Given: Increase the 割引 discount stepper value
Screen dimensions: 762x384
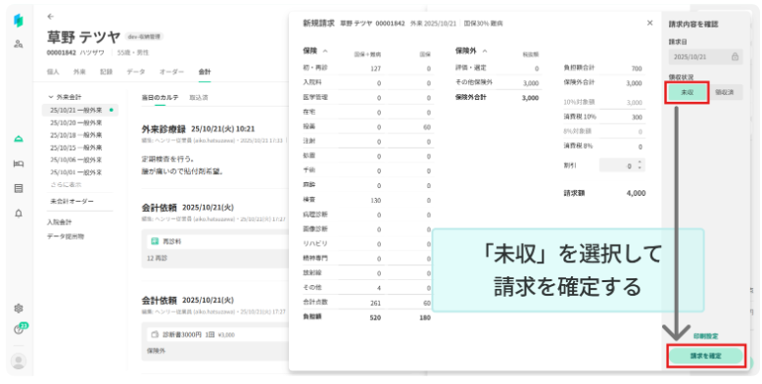Looking at the screenshot, I should [640, 163].
